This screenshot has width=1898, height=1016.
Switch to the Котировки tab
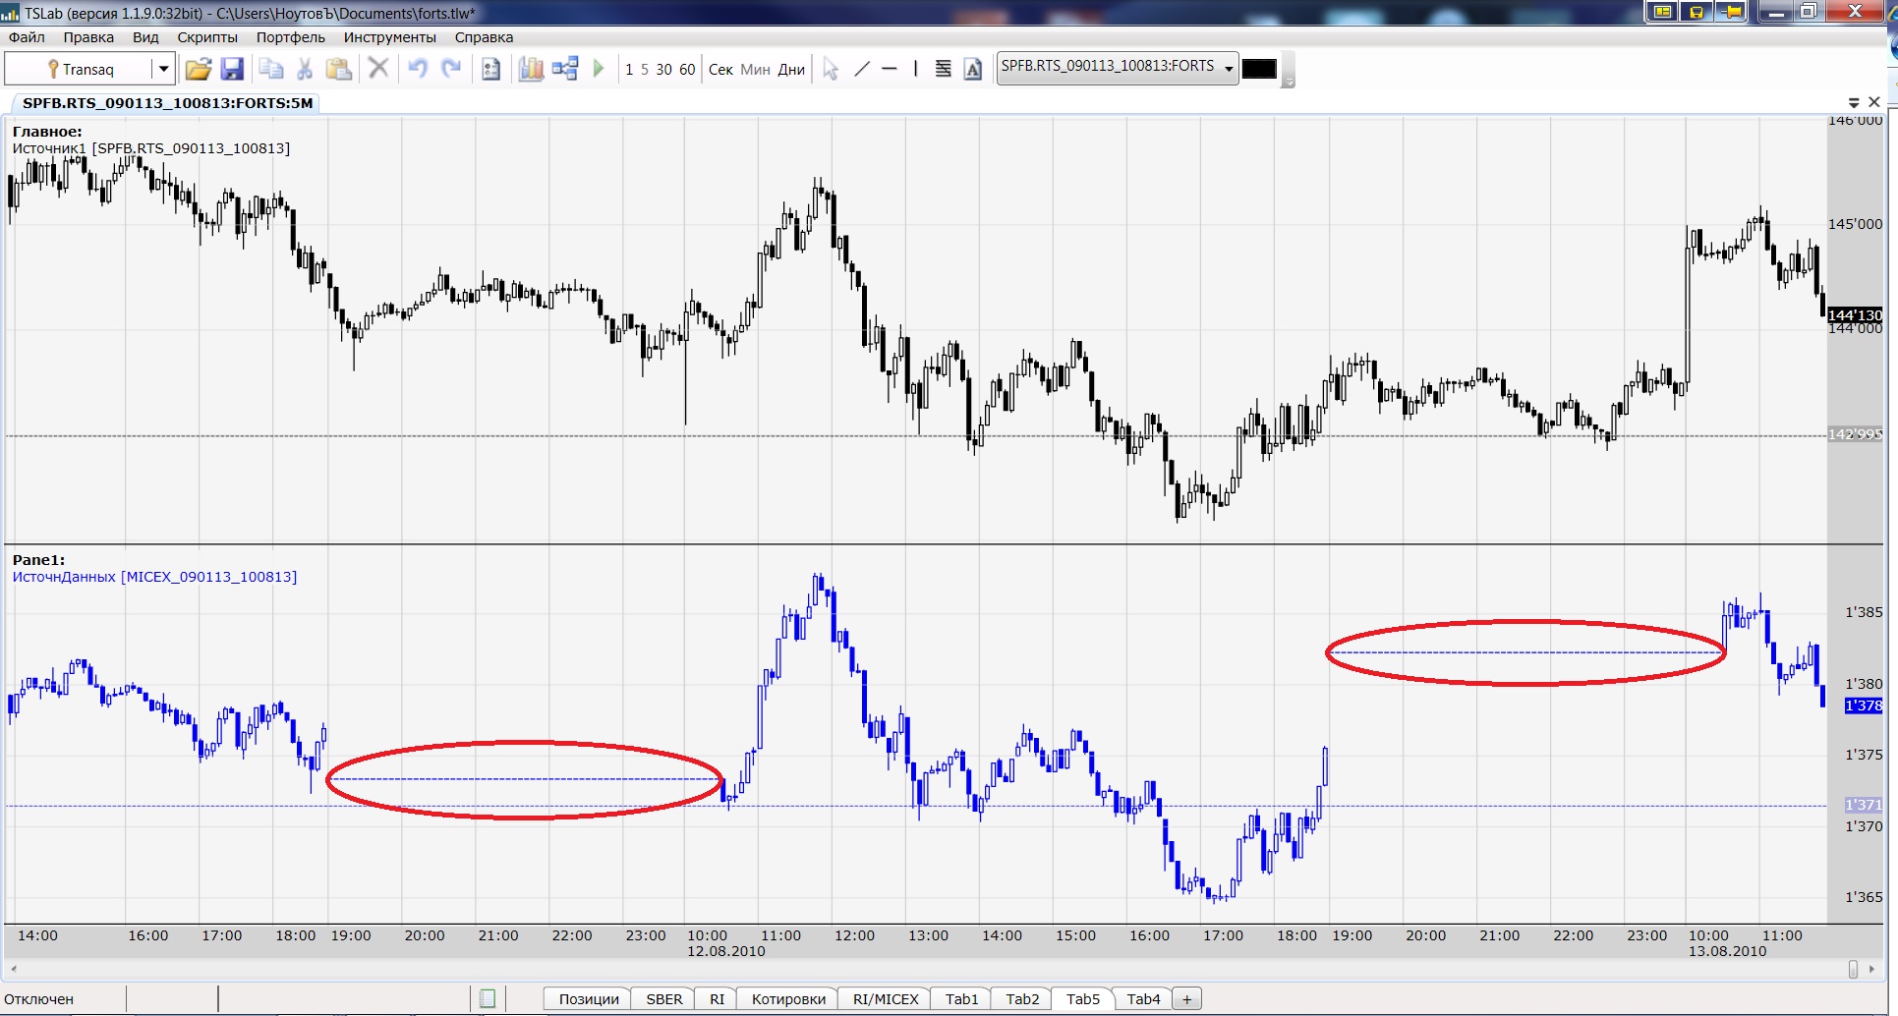[788, 999]
